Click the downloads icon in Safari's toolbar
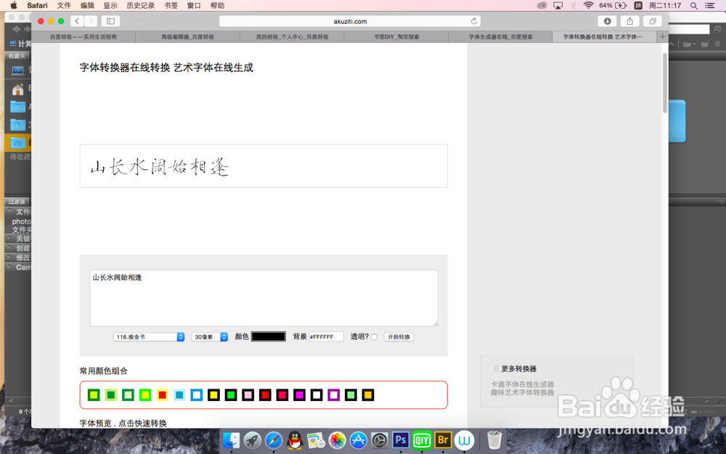 pos(606,21)
